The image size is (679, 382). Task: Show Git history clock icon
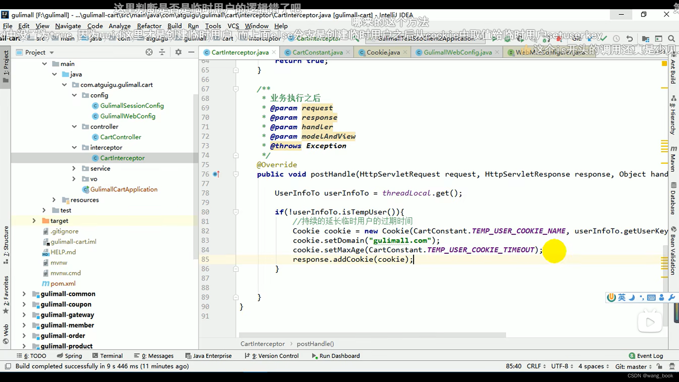point(616,39)
